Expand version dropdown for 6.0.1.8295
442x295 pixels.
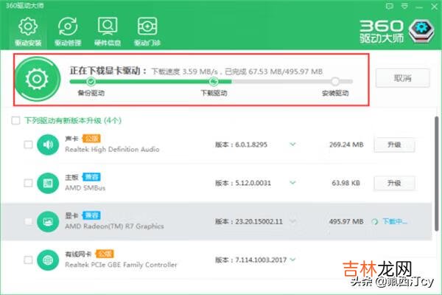293,145
